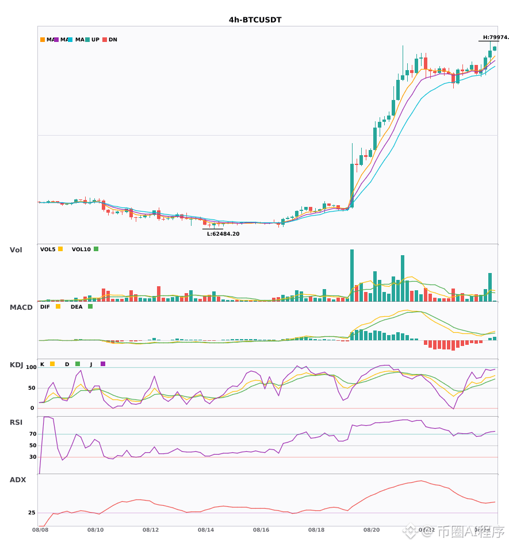This screenshot has width=509, height=546.
Task: Click the 4h-BTCUSDT chart title
Action: pos(255,20)
